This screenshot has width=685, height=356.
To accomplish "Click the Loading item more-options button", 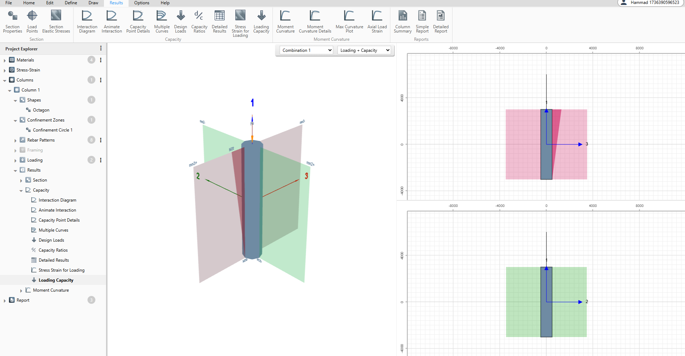I will click(x=101, y=160).
